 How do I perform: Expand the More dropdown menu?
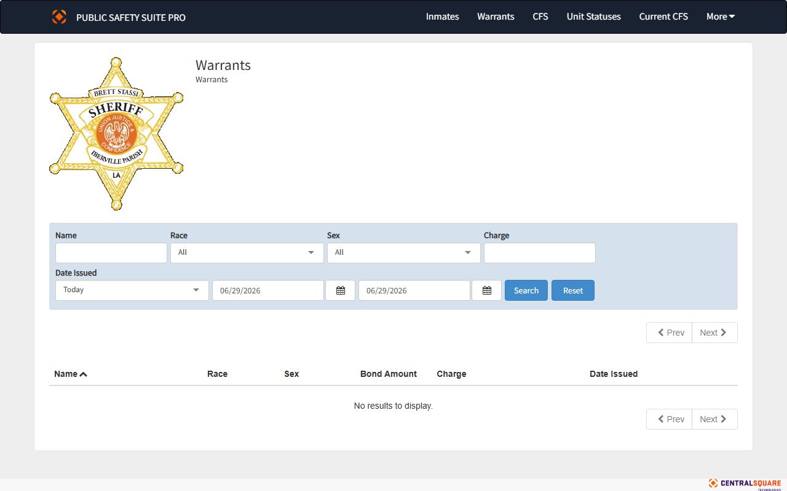[721, 17]
